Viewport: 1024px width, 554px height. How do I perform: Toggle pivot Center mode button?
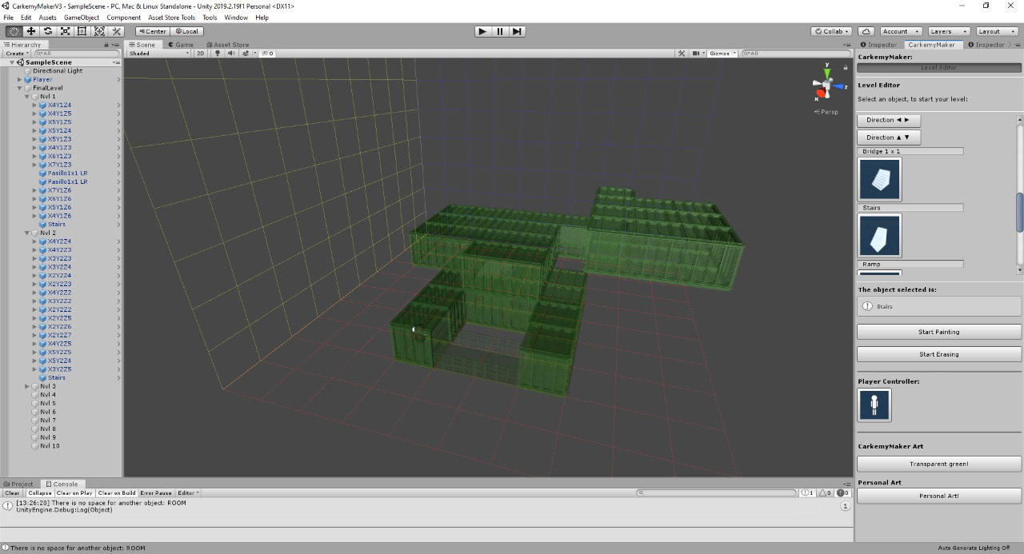(152, 31)
